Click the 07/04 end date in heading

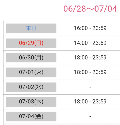[x=106, y=9]
